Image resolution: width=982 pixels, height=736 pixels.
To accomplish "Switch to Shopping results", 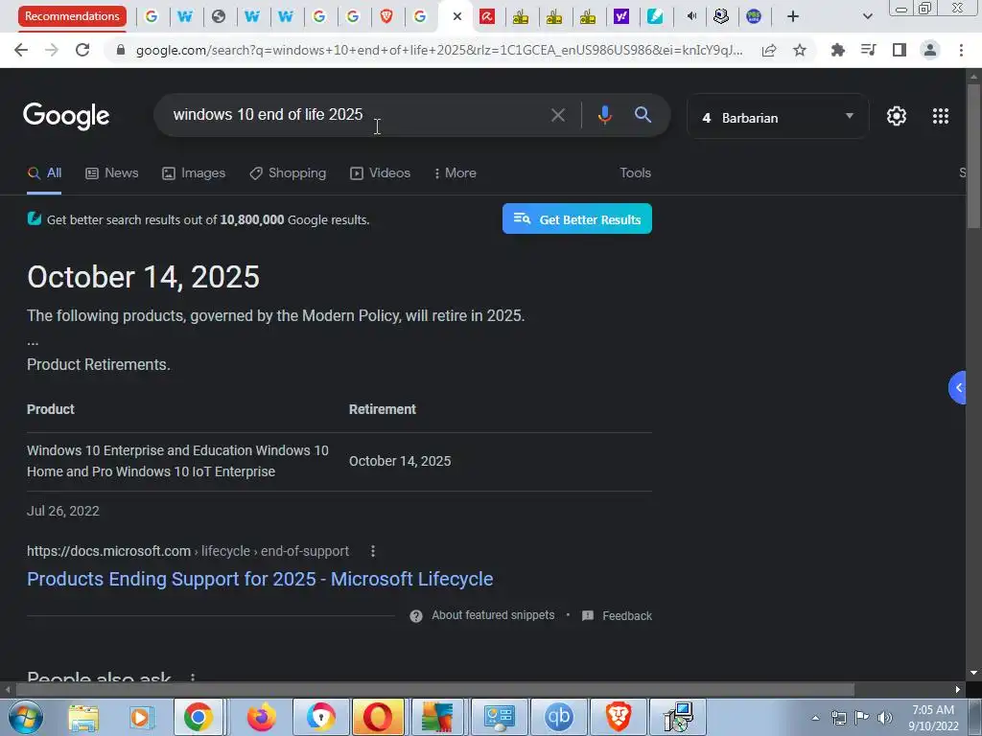I will pyautogui.click(x=288, y=173).
